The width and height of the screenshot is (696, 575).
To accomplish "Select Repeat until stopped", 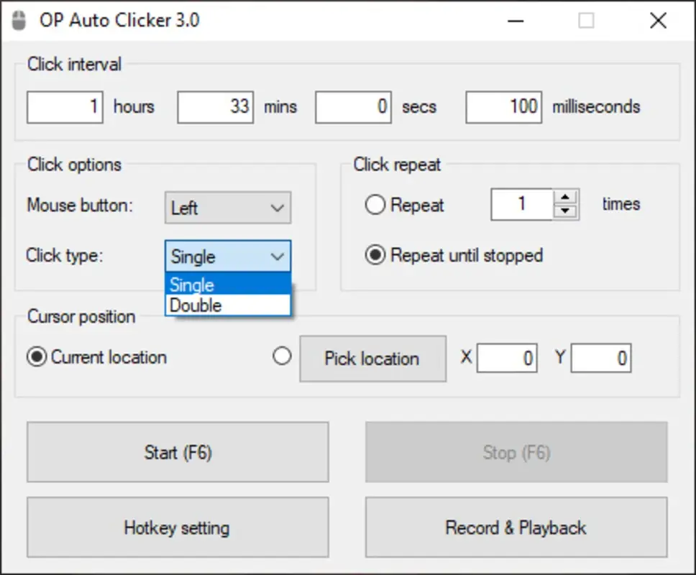I will tap(374, 255).
